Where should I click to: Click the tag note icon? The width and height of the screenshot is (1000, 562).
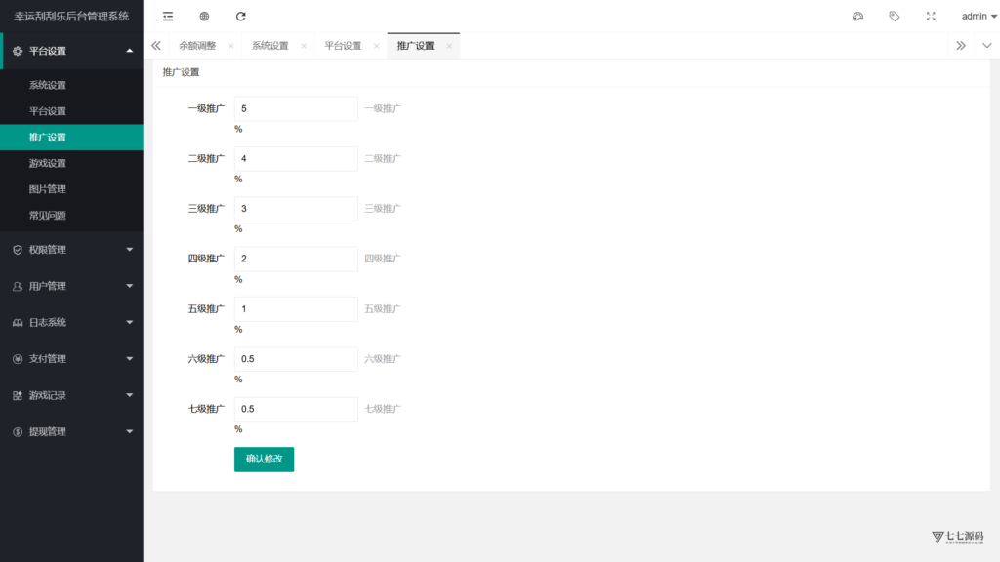895,17
